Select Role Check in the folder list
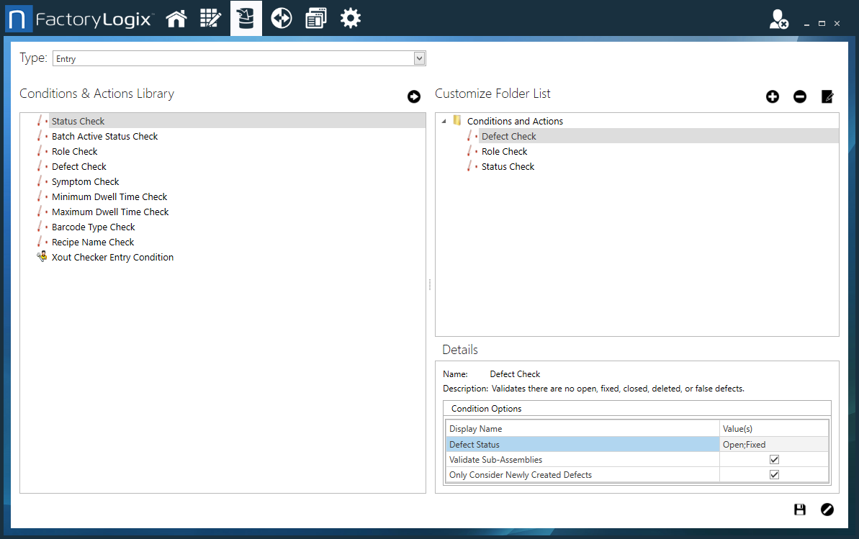Screen dimensions: 859x539 (x=504, y=152)
